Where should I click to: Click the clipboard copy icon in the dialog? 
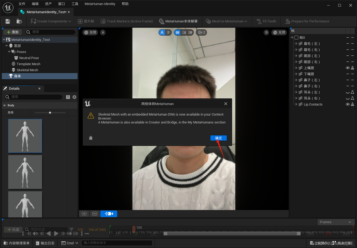pyautogui.click(x=91, y=138)
